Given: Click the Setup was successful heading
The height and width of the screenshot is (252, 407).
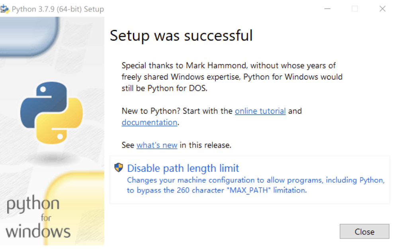Looking at the screenshot, I should [x=181, y=35].
